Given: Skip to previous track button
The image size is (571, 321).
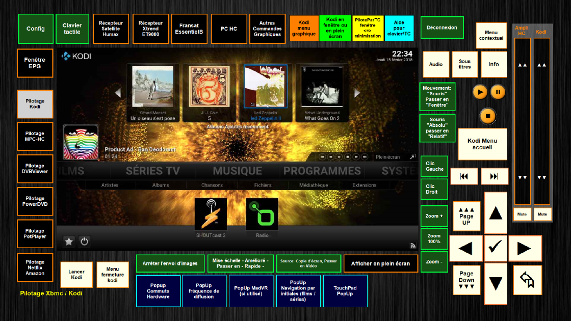Looking at the screenshot, I should click(464, 176).
